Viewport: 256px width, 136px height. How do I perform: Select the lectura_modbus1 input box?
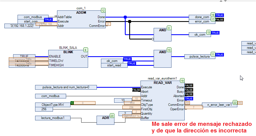[x=53, y=118]
